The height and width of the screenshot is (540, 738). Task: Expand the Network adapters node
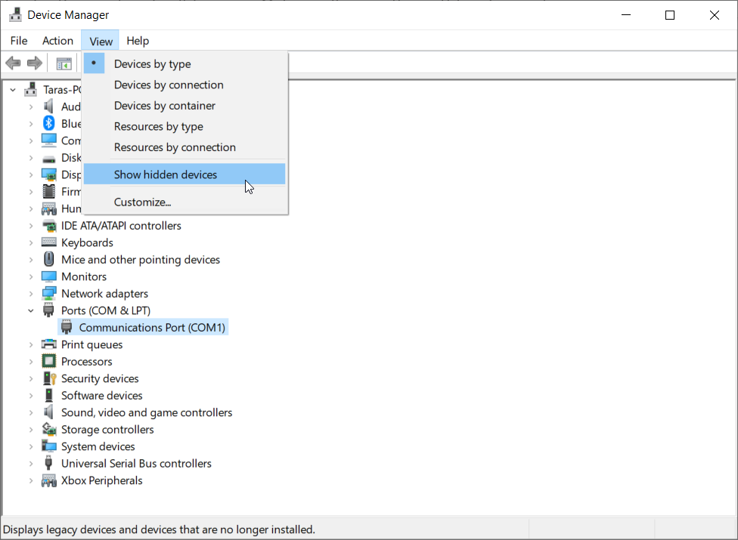[x=31, y=293]
